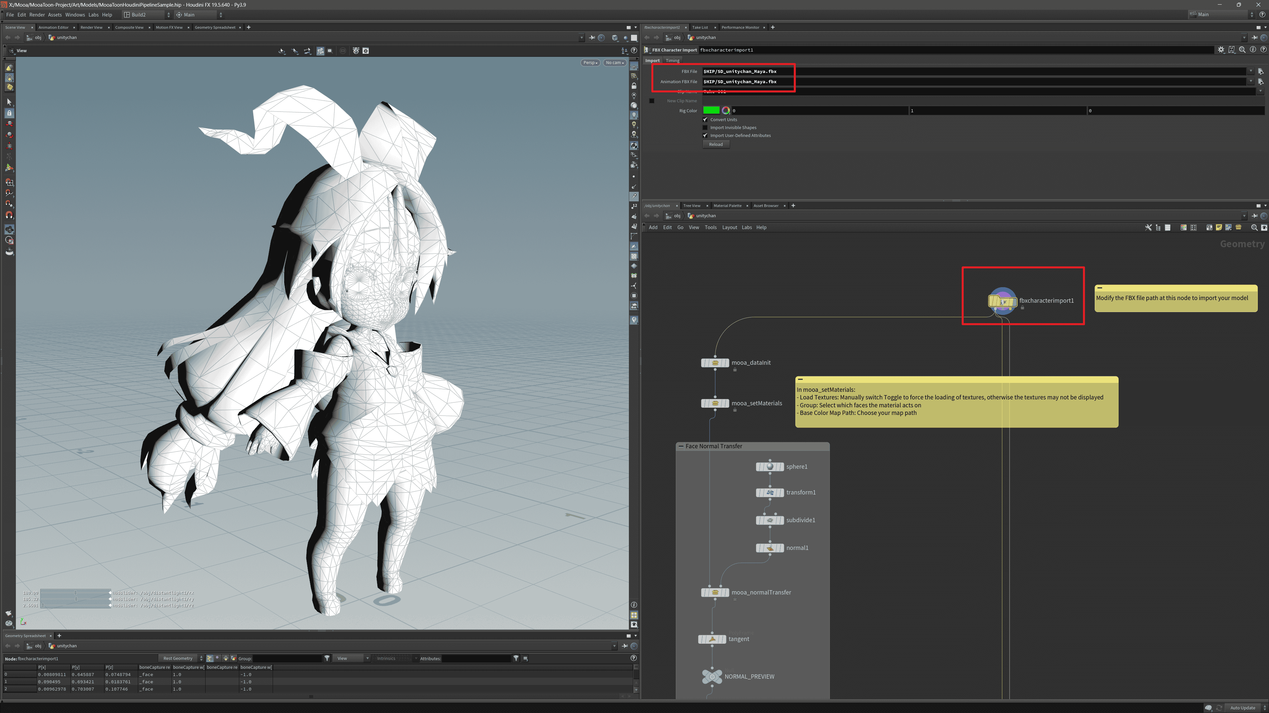Open the No cam camera dropdown

tap(615, 62)
